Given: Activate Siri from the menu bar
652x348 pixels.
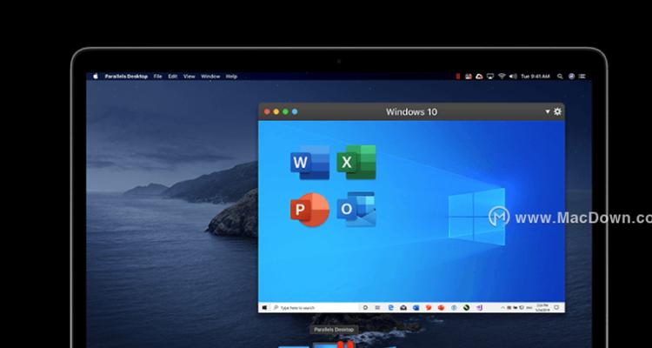Looking at the screenshot, I should click(571, 77).
